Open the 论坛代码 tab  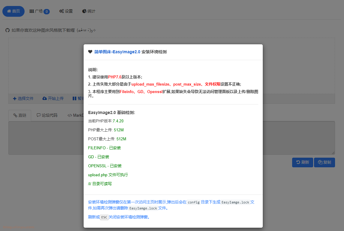tap(47, 115)
